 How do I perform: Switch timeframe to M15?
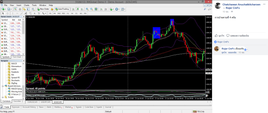(59, 13)
